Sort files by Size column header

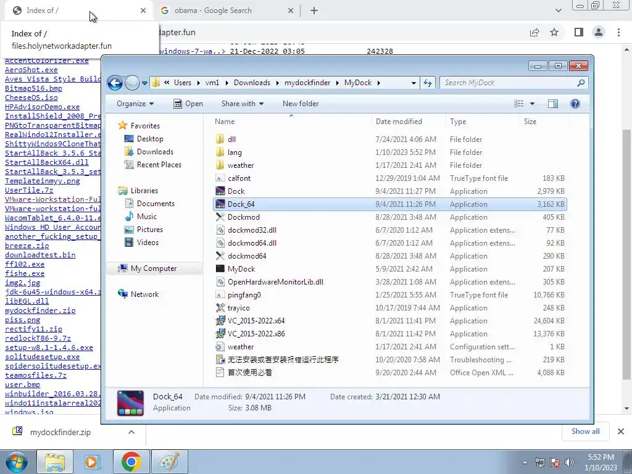coord(530,122)
